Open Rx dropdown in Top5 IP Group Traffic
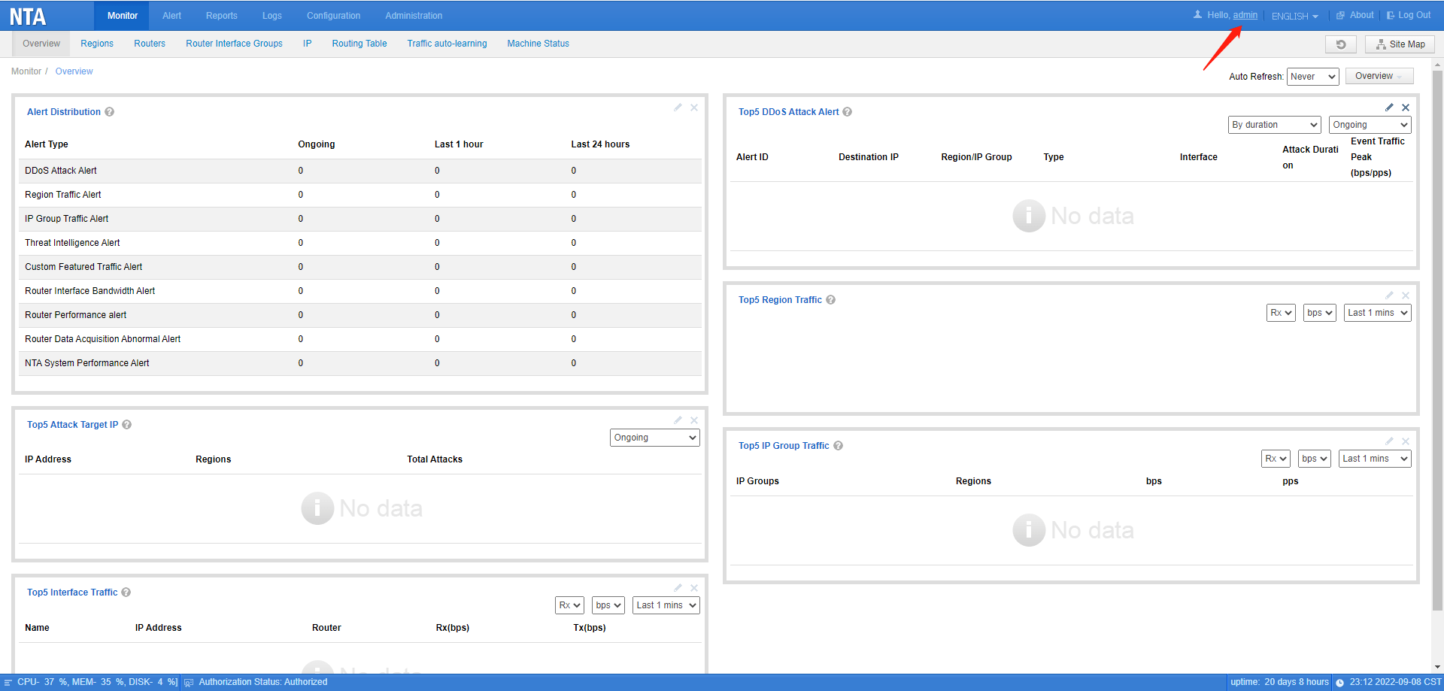Image resolution: width=1444 pixels, height=691 pixels. pyautogui.click(x=1276, y=459)
